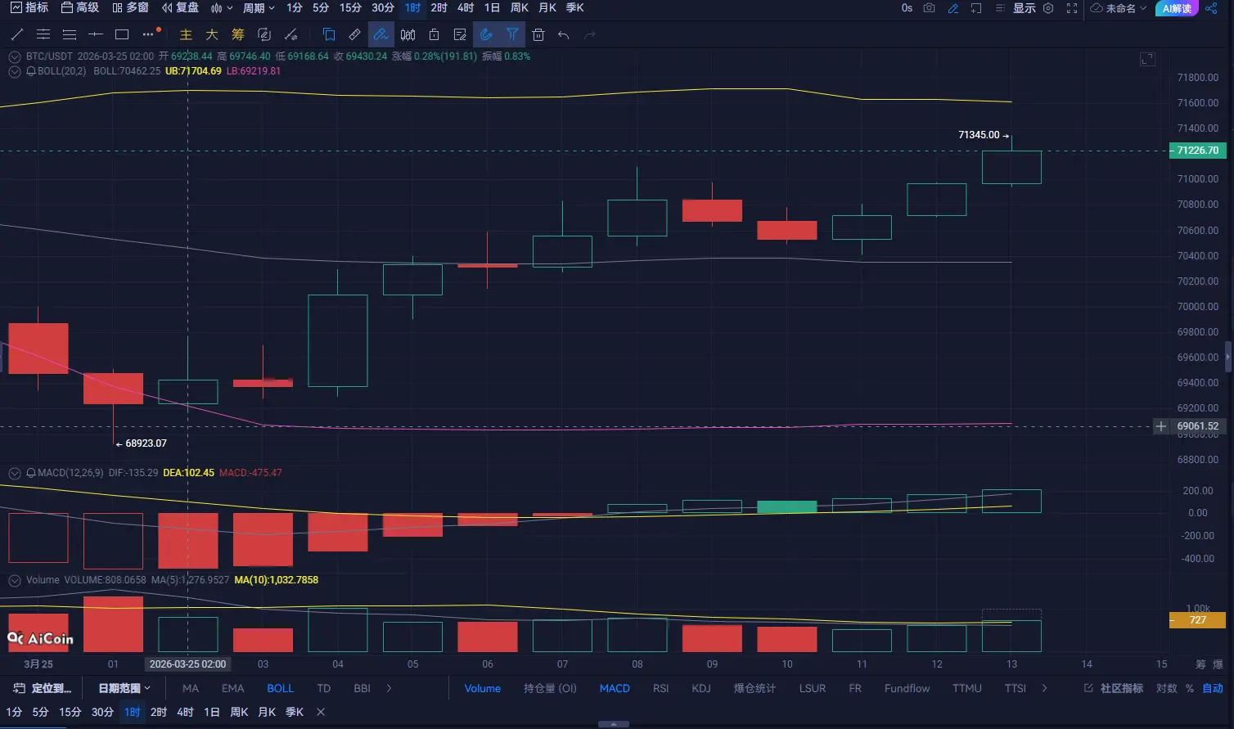
Task: Collapse the Volume indicator row
Action: coord(14,580)
